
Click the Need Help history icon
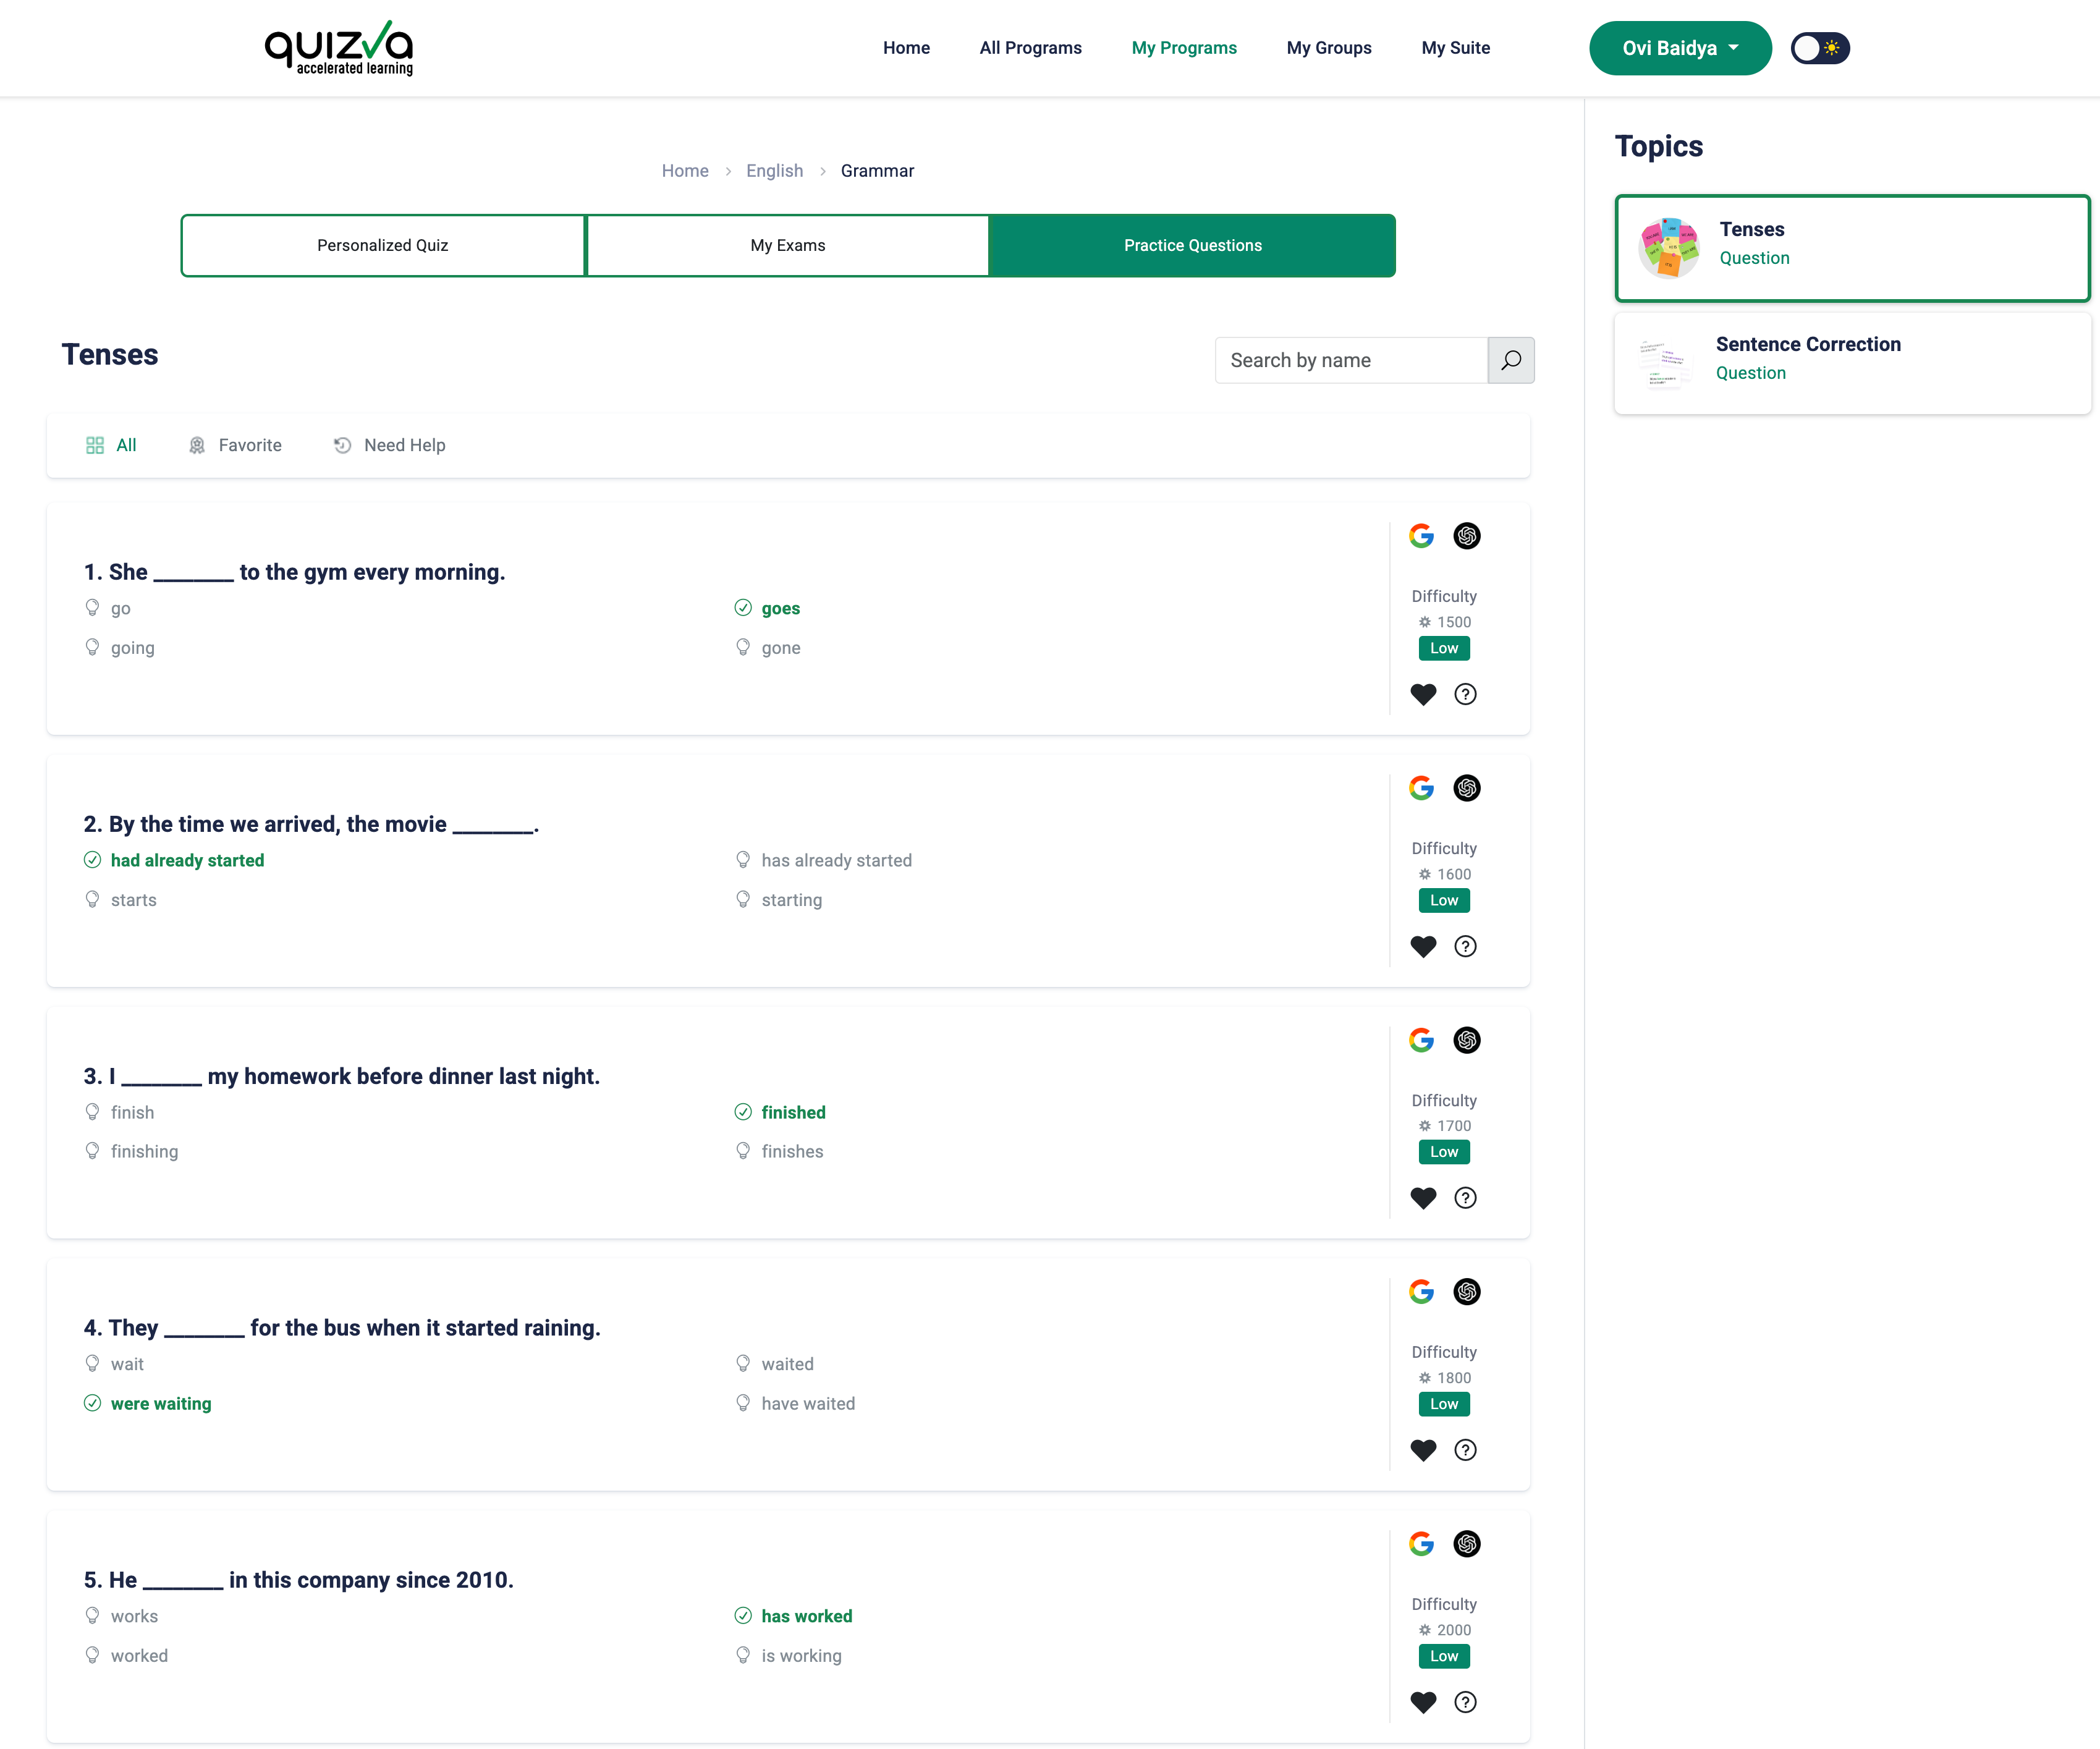click(x=341, y=445)
